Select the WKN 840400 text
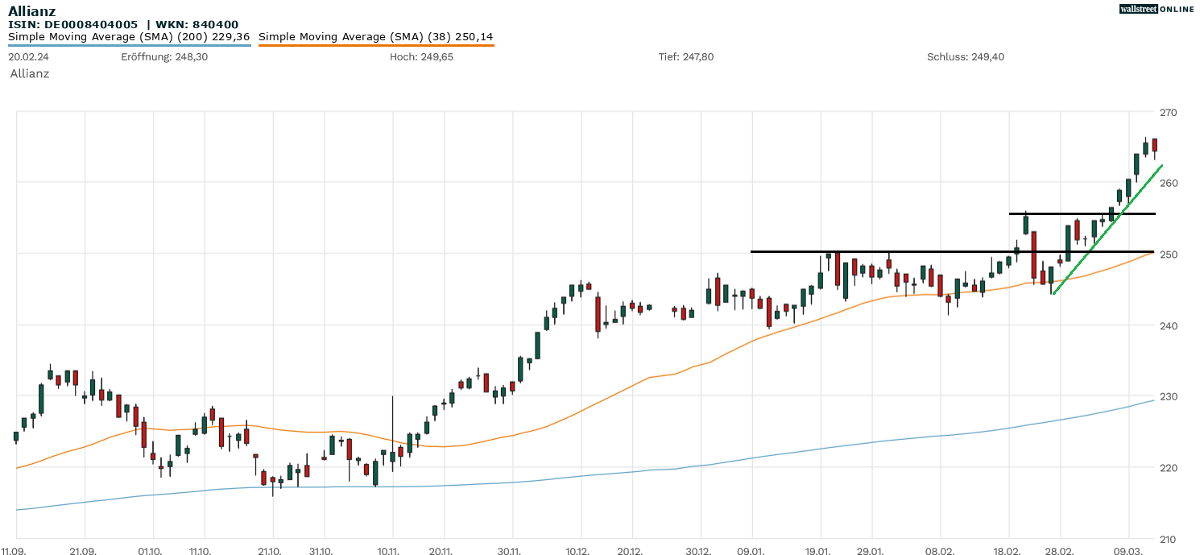Image resolution: width=1200 pixels, height=555 pixels. click(x=197, y=24)
